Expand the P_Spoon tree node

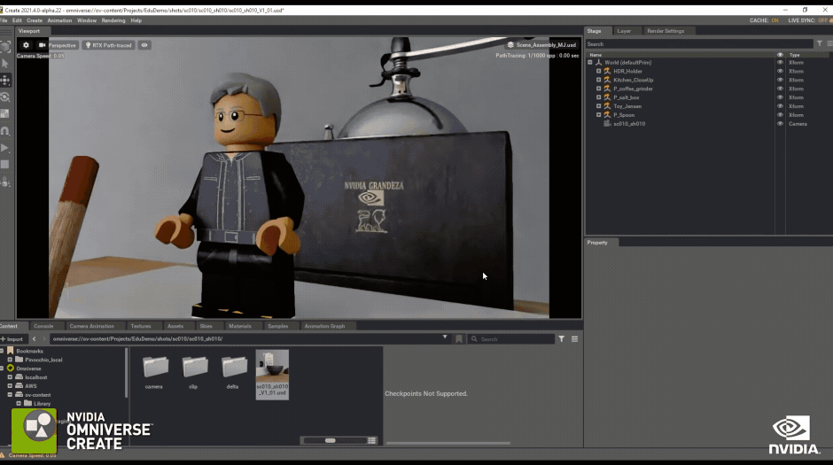pyautogui.click(x=599, y=114)
